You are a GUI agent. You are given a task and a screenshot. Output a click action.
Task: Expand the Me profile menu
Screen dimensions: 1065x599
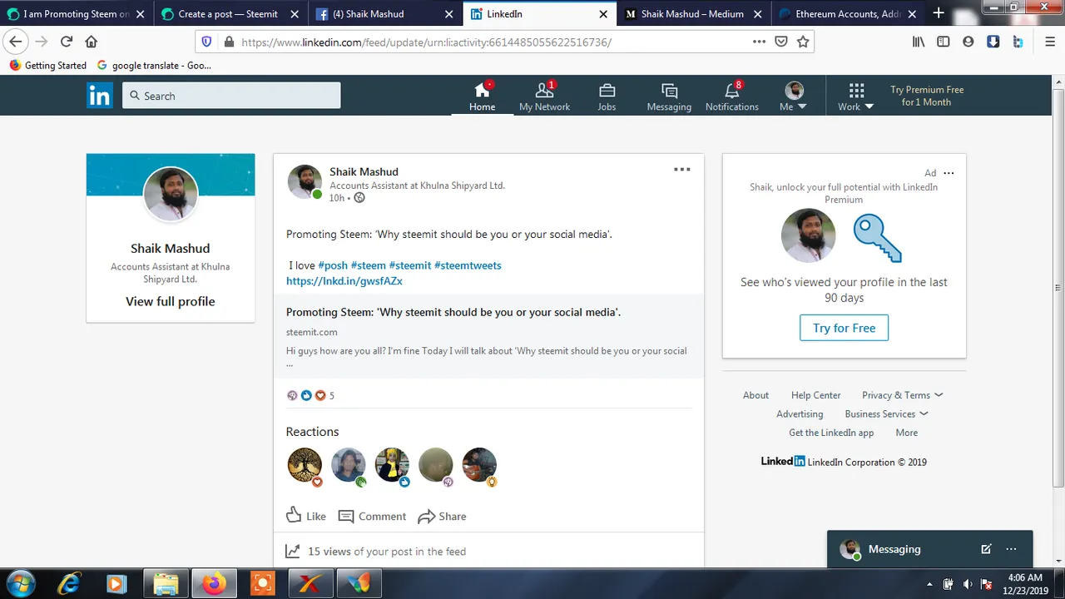coord(794,97)
